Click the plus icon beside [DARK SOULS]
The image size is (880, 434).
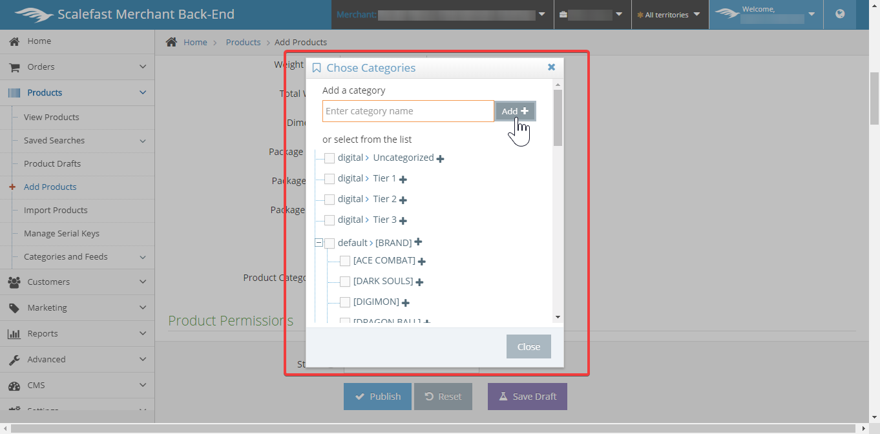pos(419,282)
